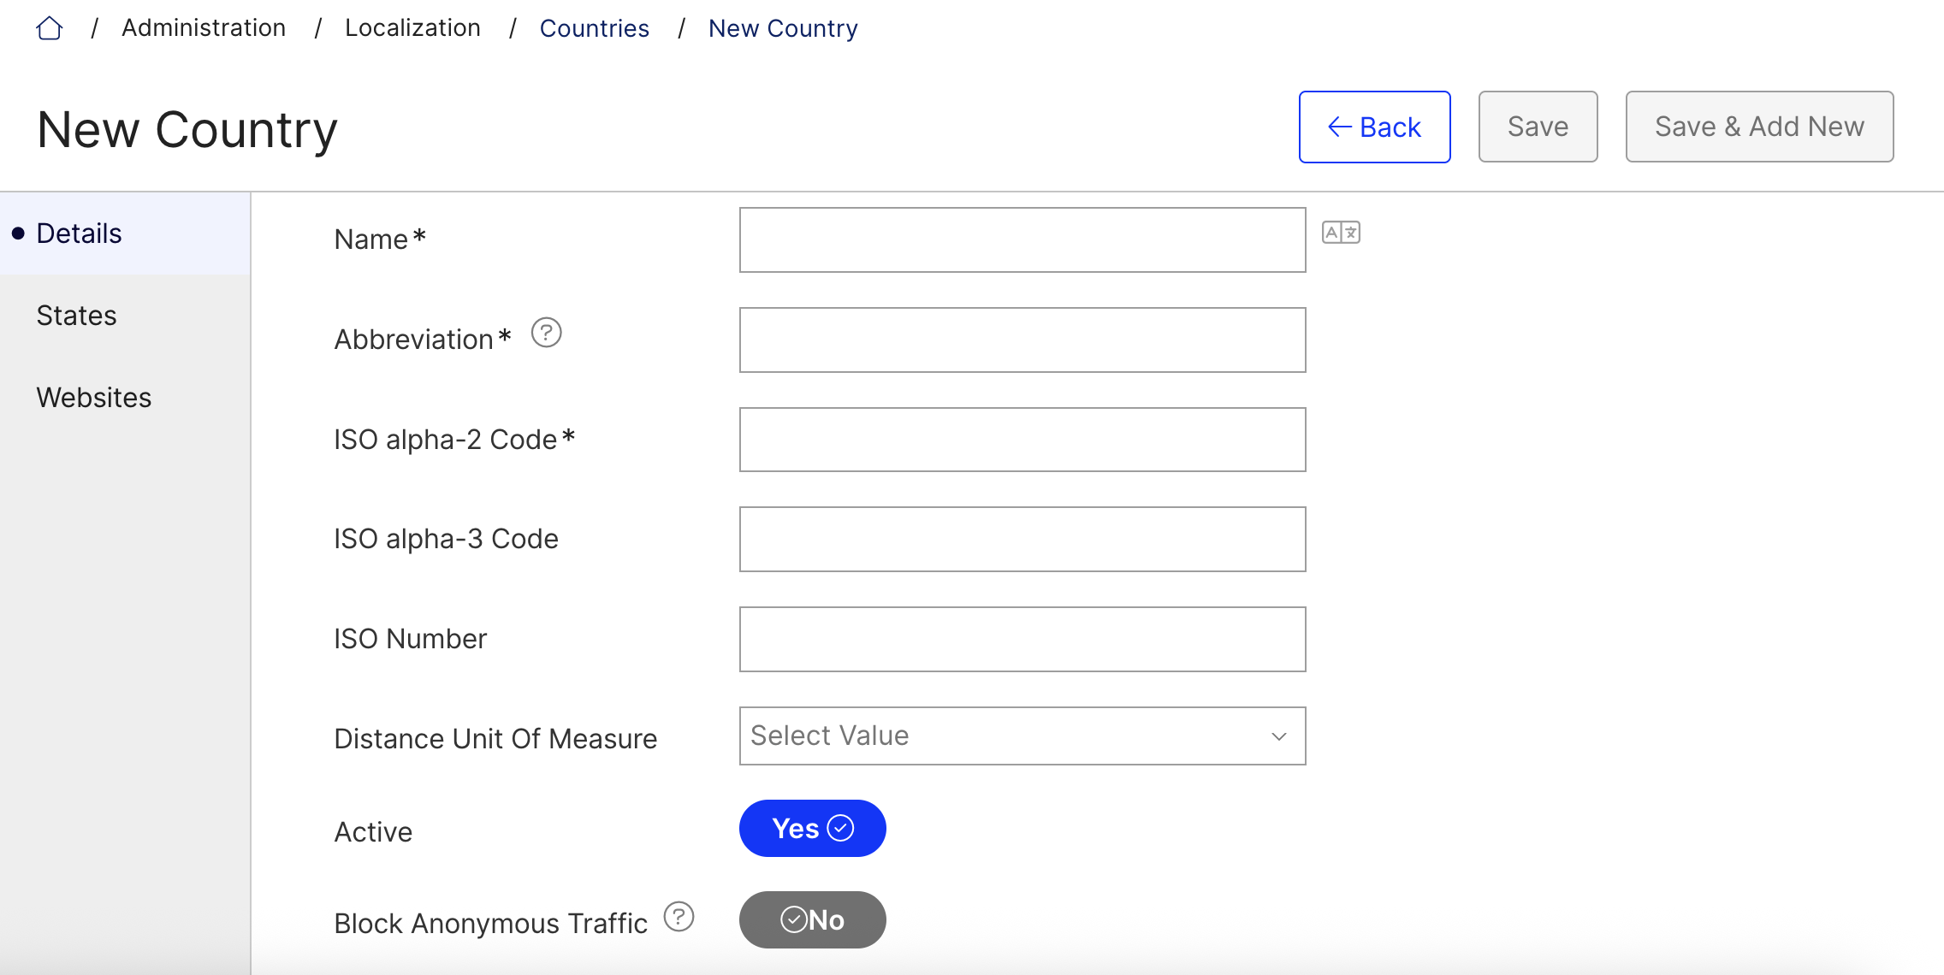Expand the Distance Unit Of Measure options
This screenshot has height=975, width=1944.
click(x=1022, y=736)
